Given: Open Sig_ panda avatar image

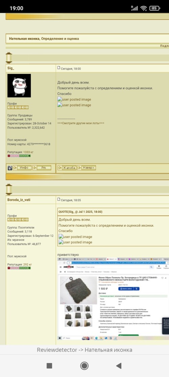Looking at the screenshot, I should tap(19, 86).
